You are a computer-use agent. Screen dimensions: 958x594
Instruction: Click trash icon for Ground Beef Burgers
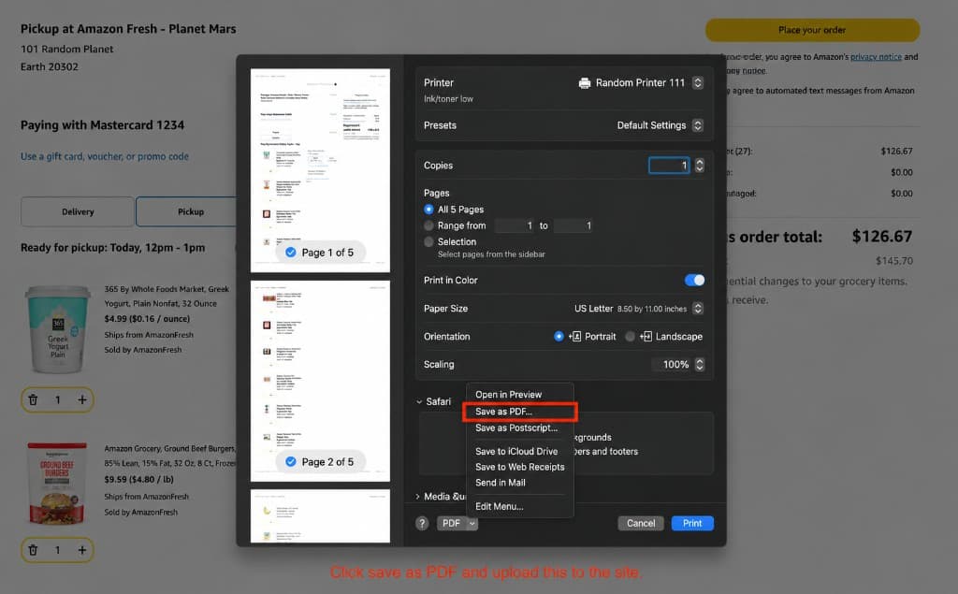point(33,550)
